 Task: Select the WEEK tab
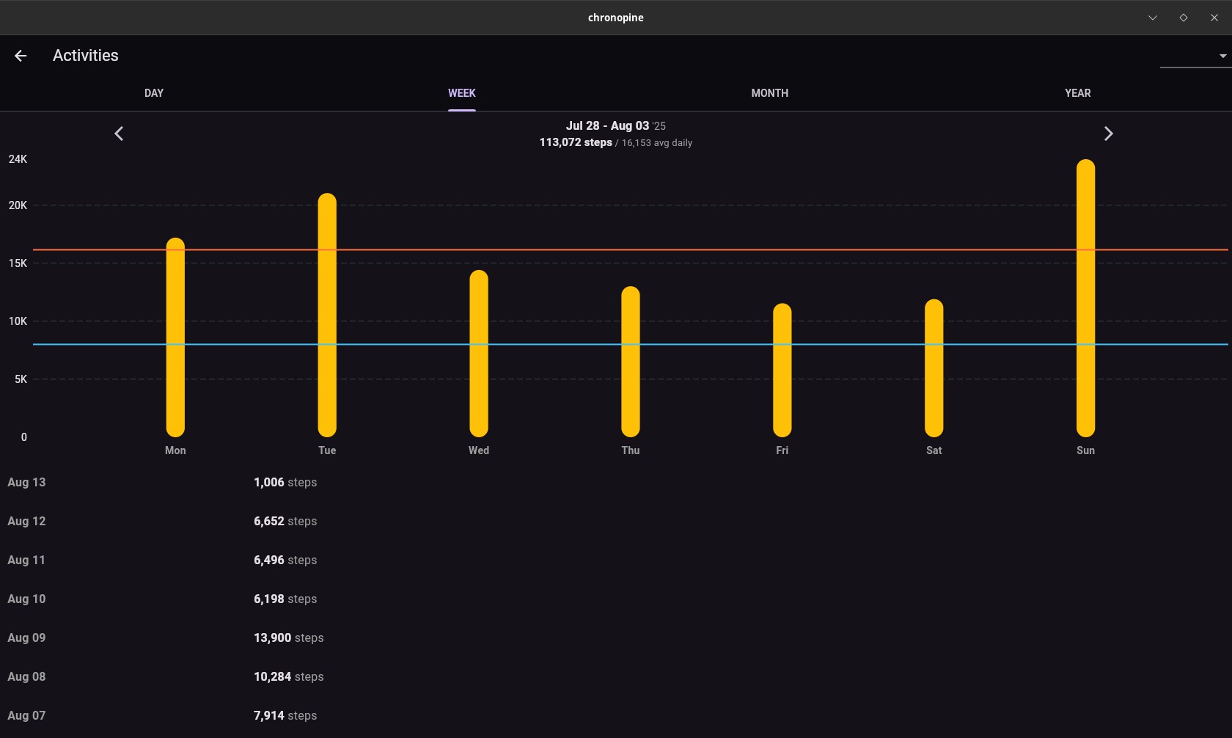click(462, 93)
